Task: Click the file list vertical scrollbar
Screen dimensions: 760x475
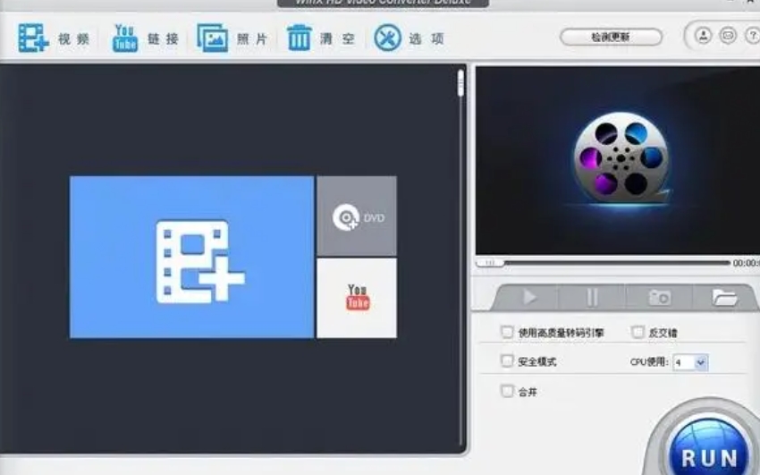Action: point(460,257)
